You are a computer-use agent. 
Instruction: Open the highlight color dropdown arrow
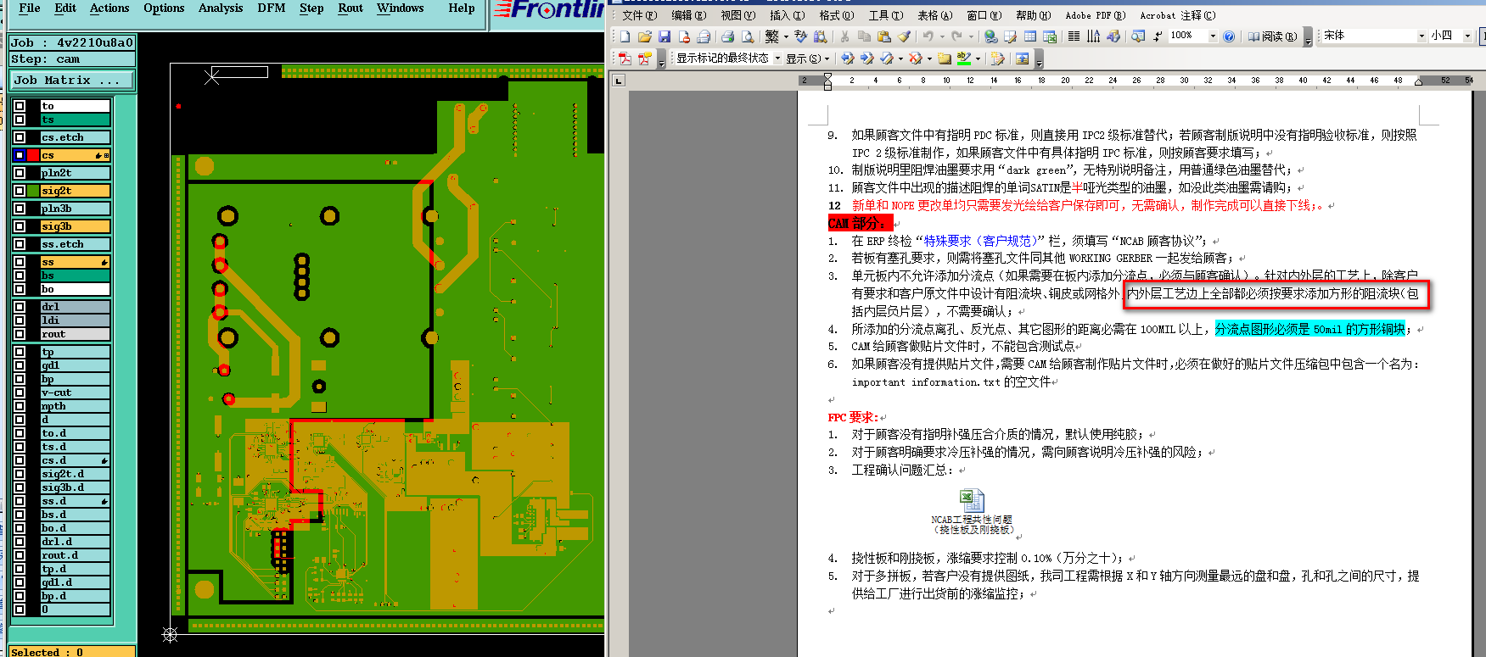978,58
